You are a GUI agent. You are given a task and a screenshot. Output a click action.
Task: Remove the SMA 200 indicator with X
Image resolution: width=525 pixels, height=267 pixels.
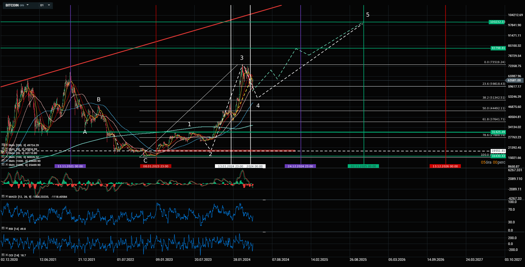(x=6, y=145)
